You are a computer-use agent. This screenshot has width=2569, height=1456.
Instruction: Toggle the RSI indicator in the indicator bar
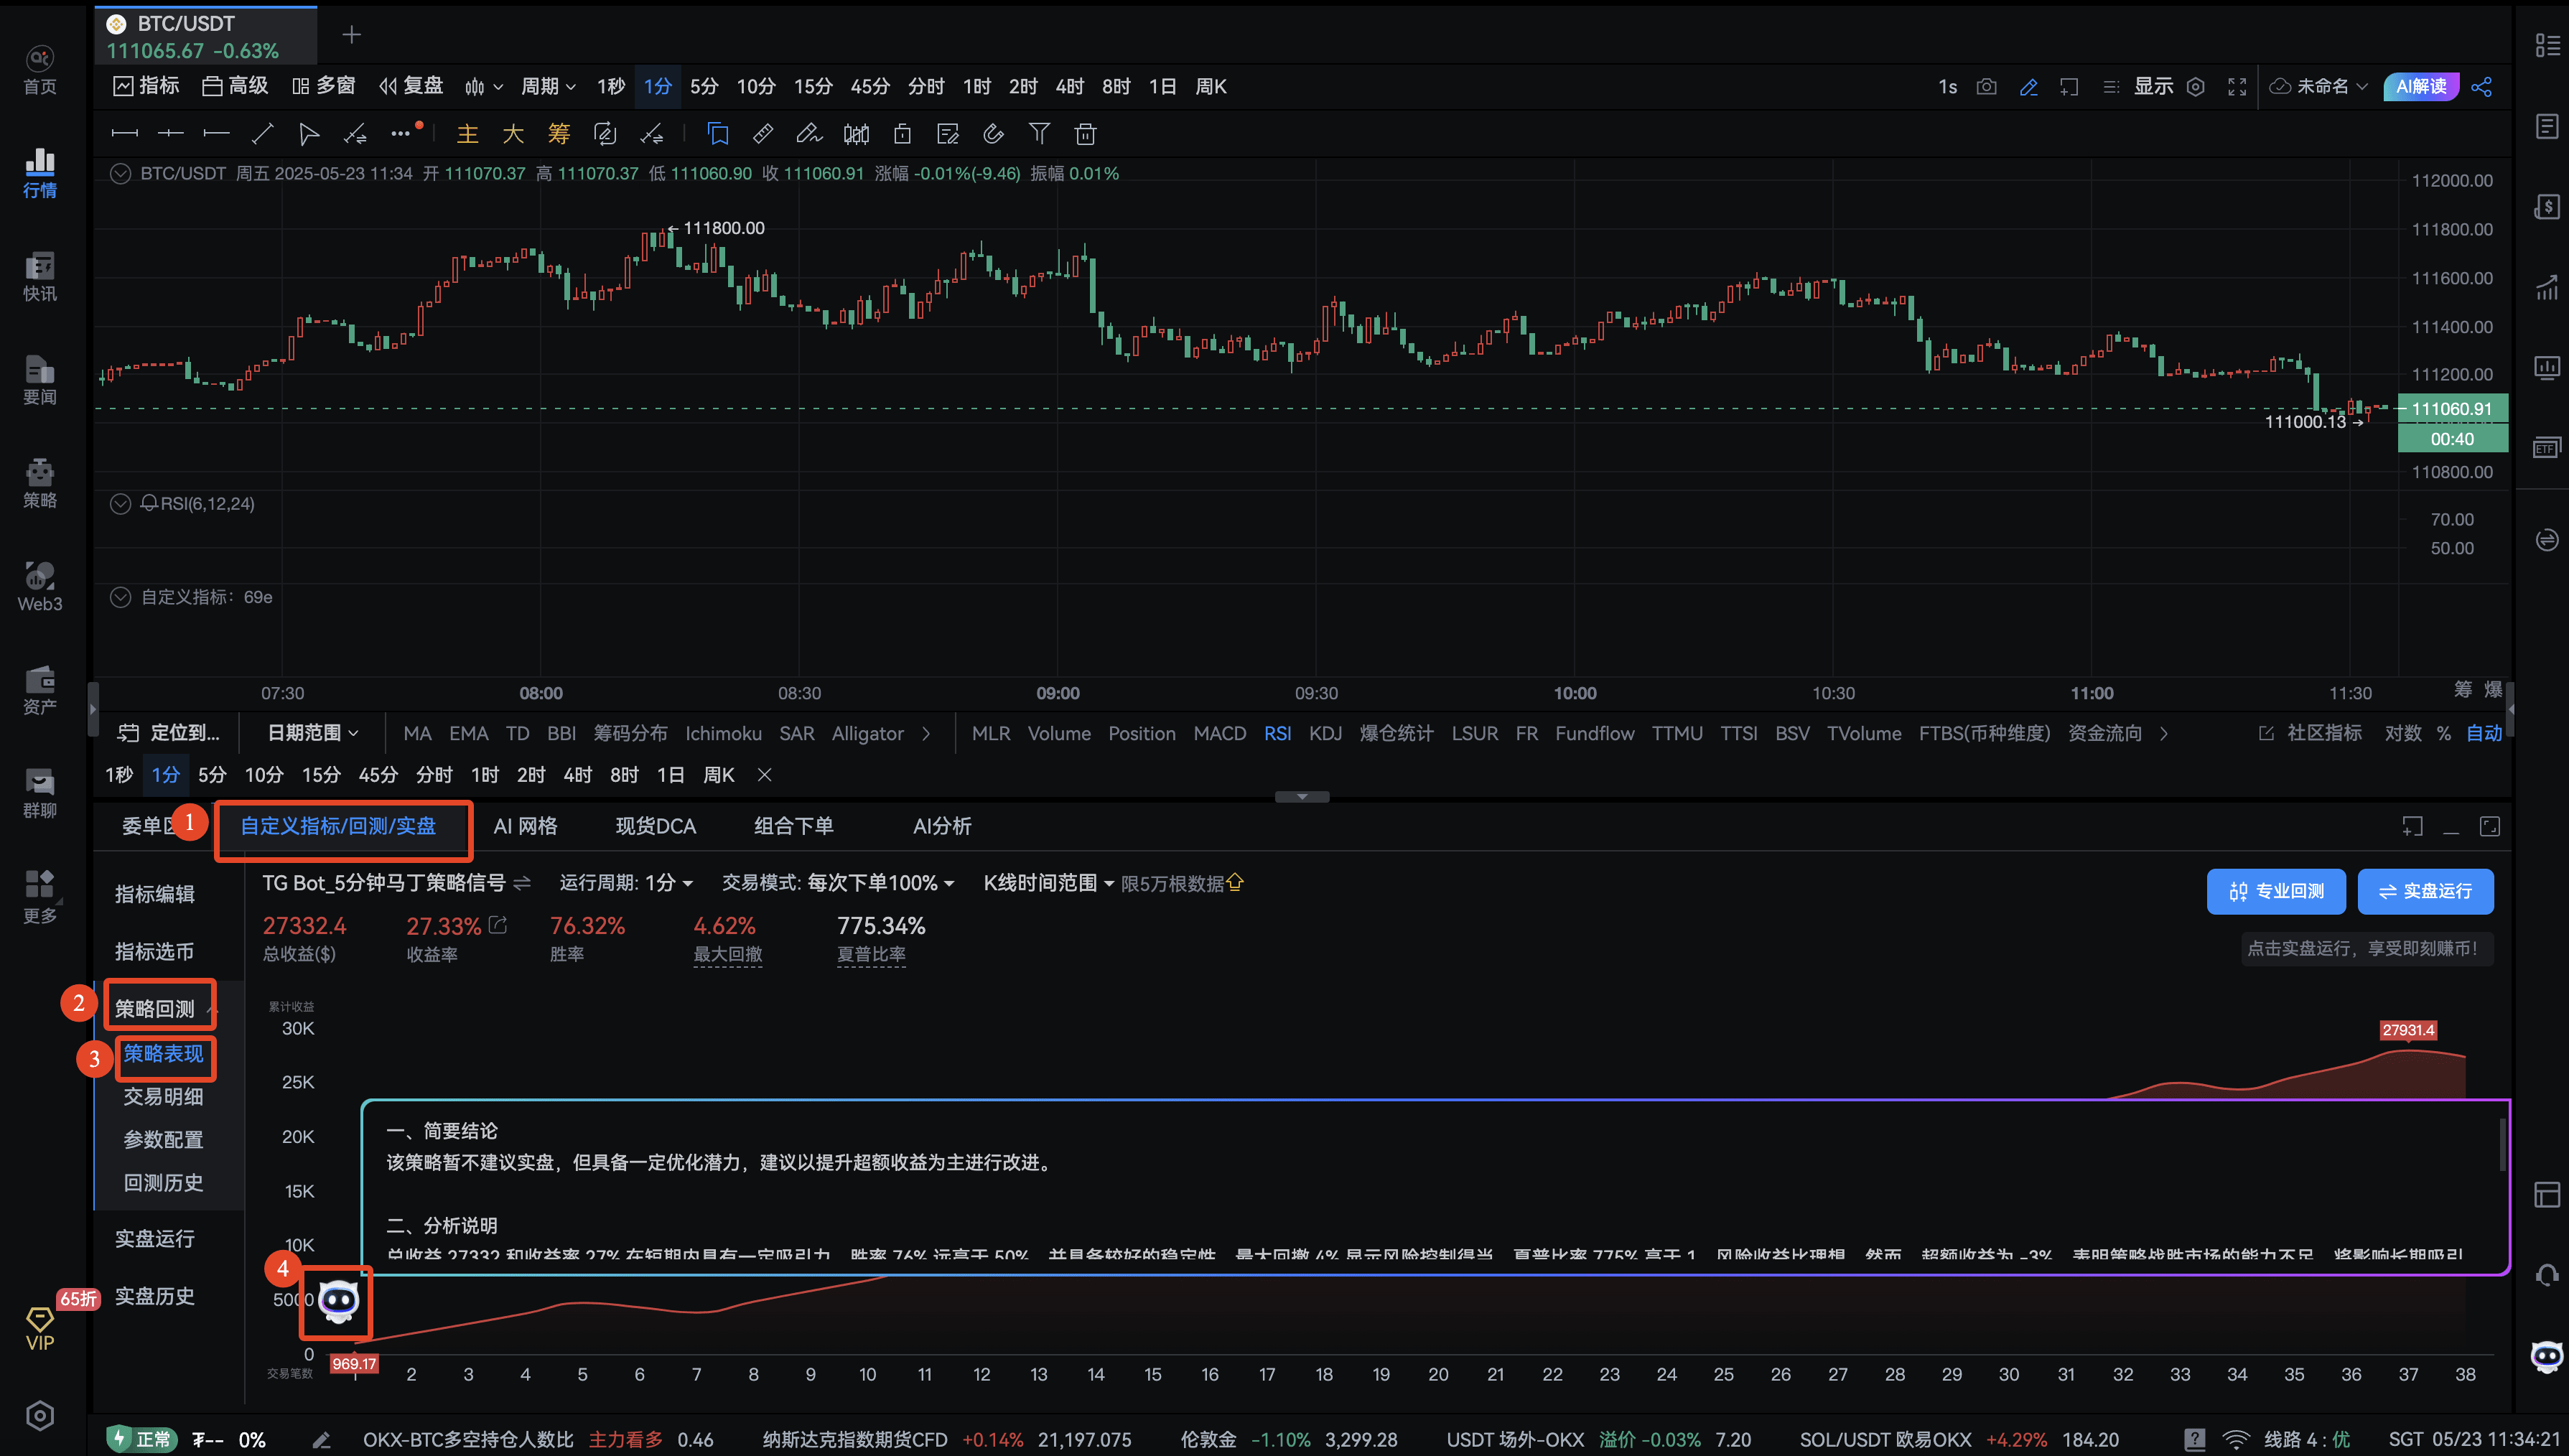[x=1277, y=733]
